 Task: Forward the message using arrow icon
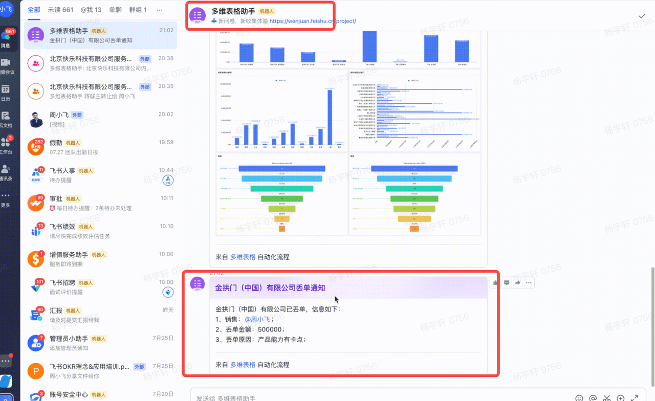pyautogui.click(x=518, y=283)
